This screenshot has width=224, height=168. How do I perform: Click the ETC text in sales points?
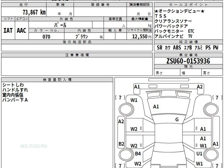[x=191, y=31]
